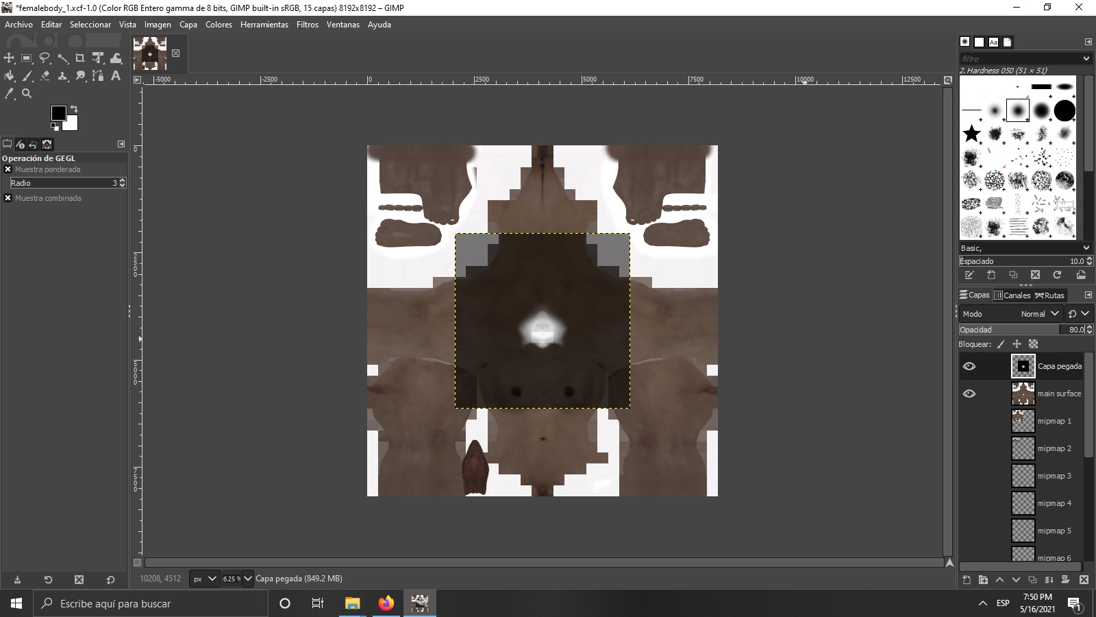
Task: Select the Move tool in toolbox
Action: tap(9, 58)
